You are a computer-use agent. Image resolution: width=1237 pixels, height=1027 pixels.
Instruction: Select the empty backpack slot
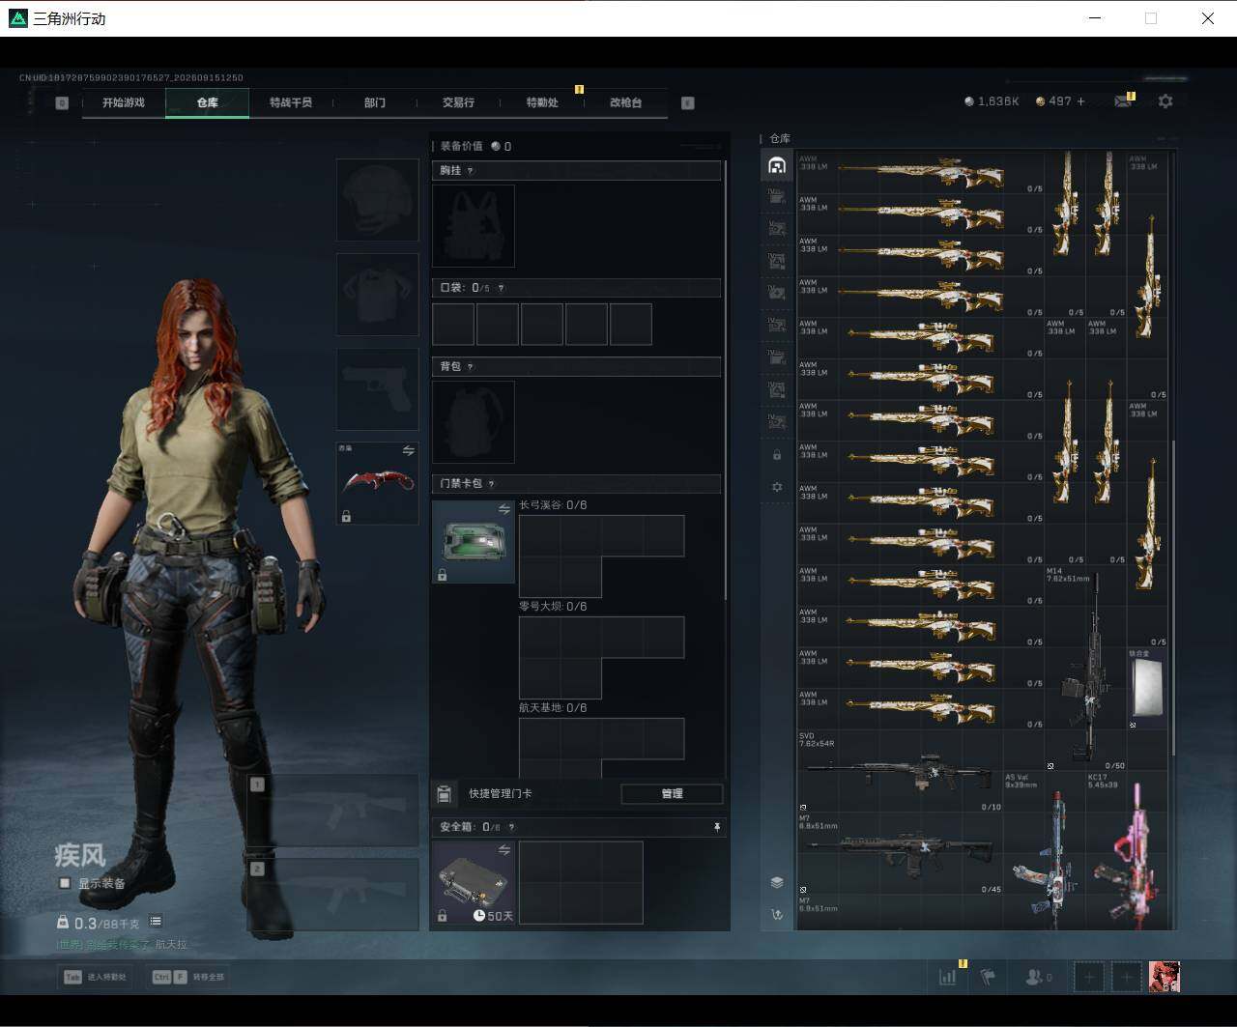[474, 422]
